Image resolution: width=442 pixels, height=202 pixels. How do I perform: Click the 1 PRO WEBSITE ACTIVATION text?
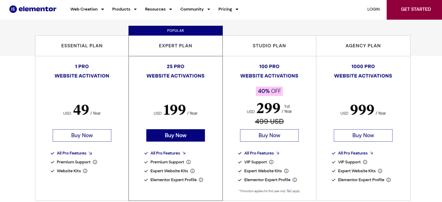pos(82,71)
